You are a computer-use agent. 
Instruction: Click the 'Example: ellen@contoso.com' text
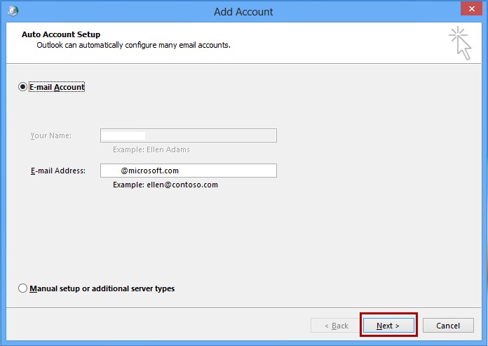click(165, 185)
